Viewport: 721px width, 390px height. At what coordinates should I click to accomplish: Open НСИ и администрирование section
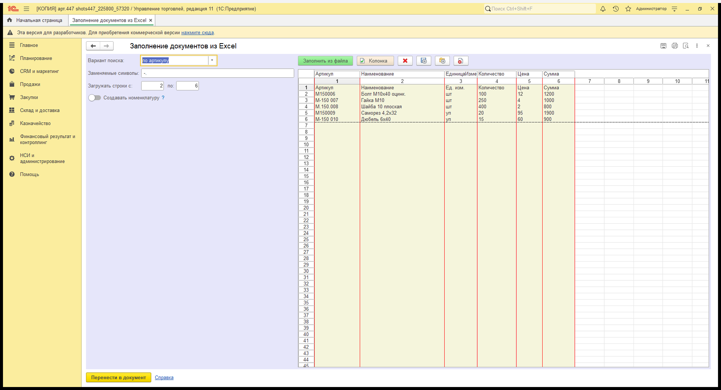click(42, 158)
